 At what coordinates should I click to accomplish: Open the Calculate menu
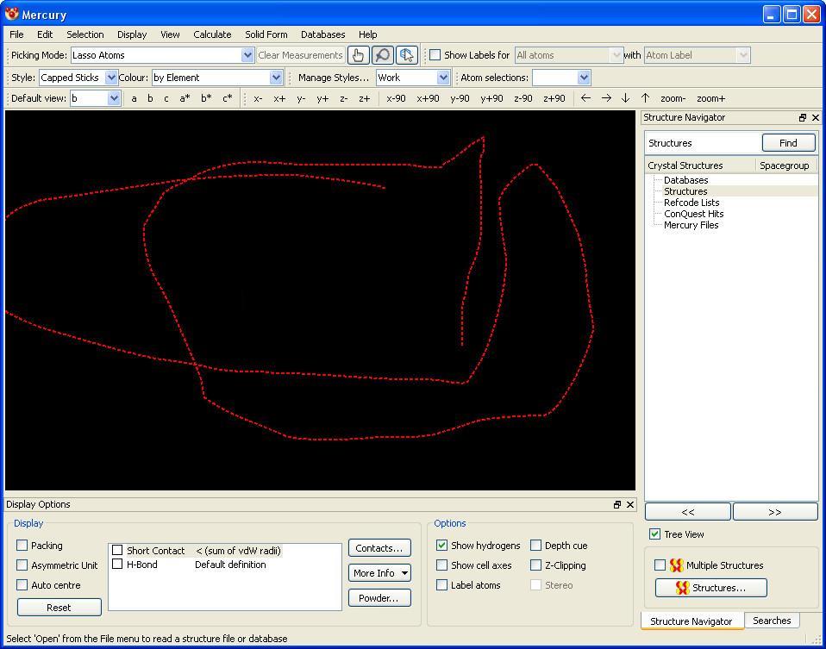pos(212,34)
